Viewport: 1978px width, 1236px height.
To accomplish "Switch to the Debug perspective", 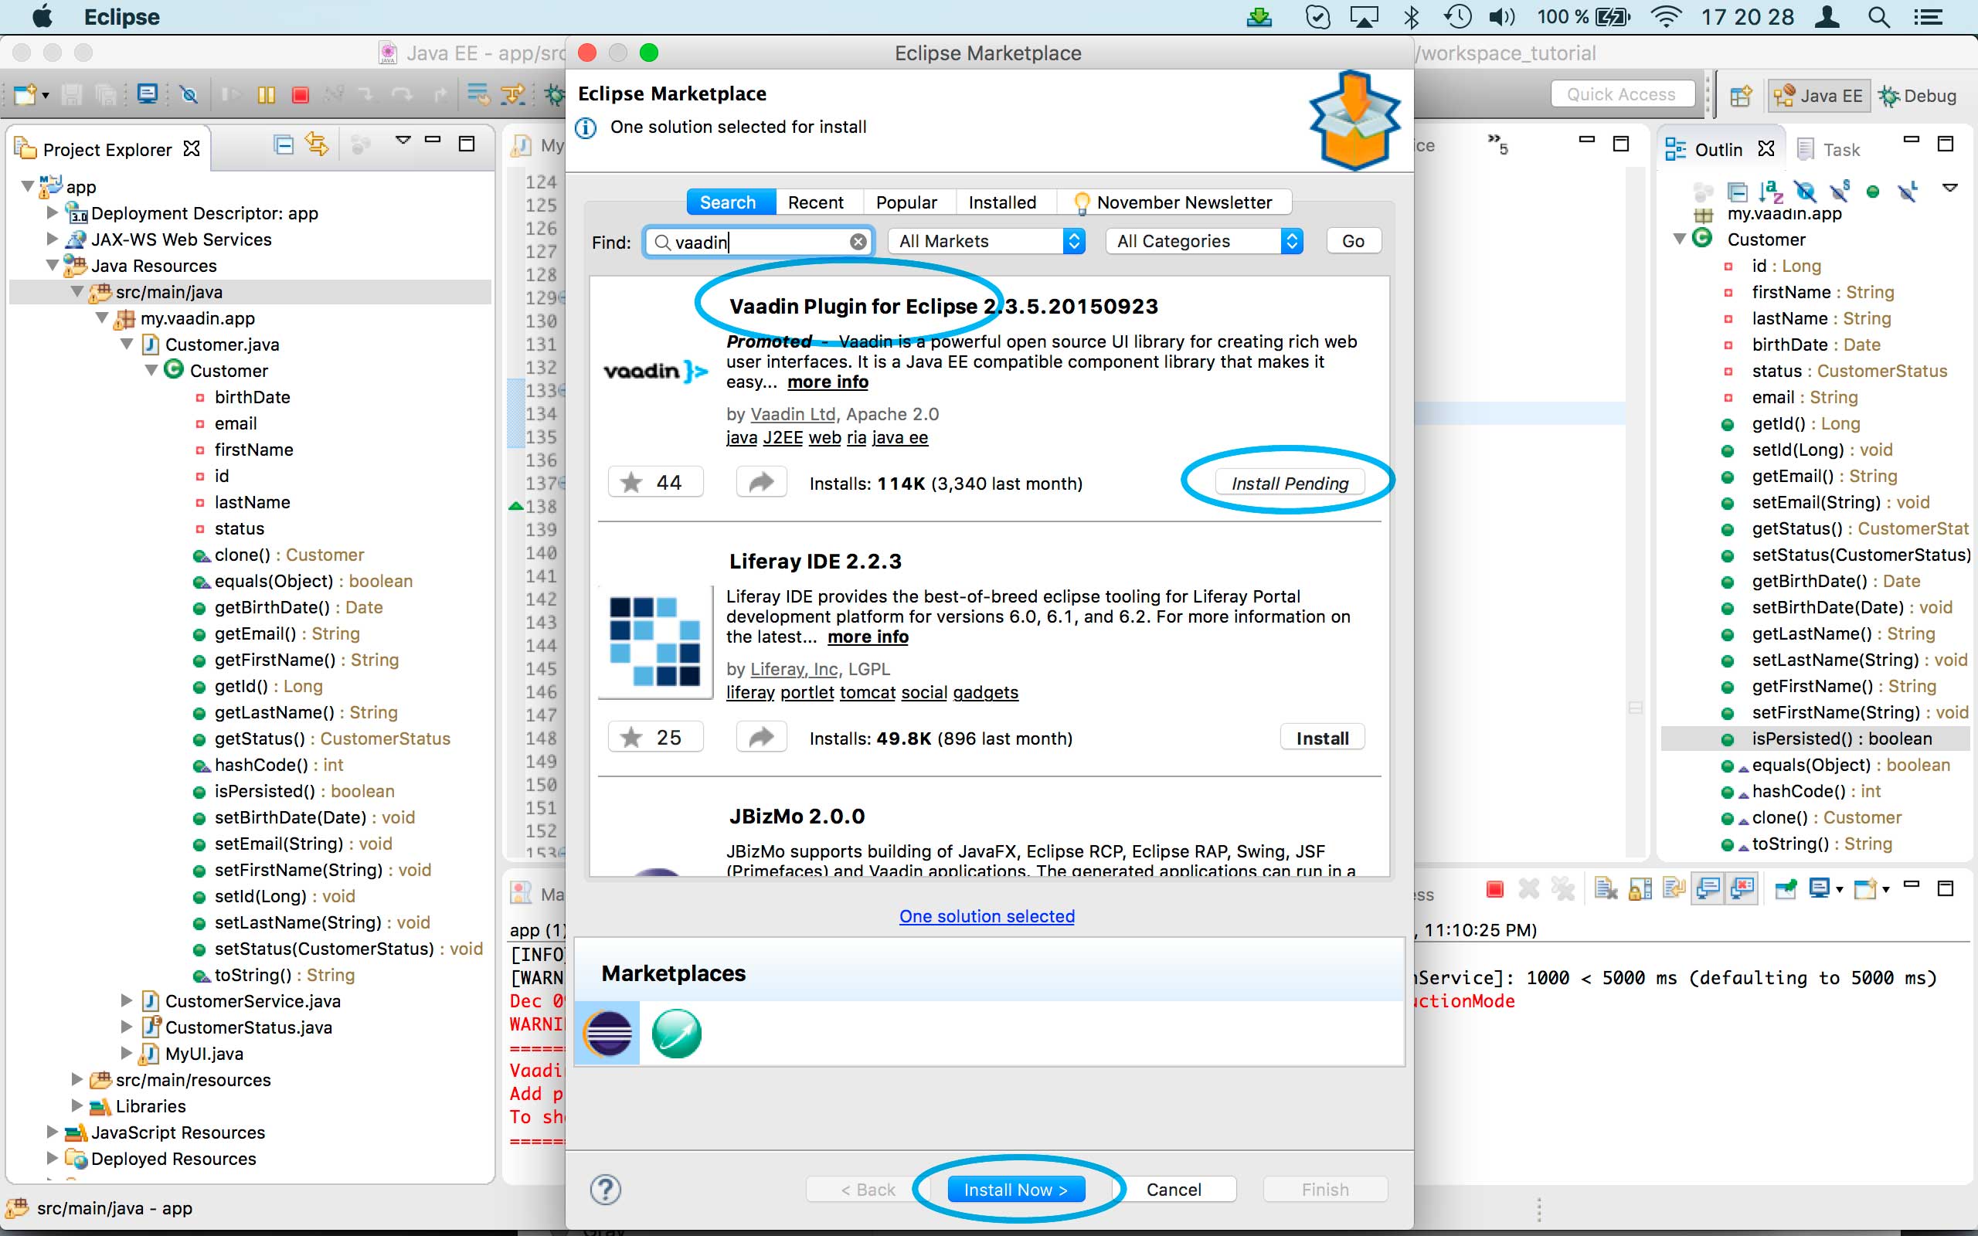I will coord(1917,96).
